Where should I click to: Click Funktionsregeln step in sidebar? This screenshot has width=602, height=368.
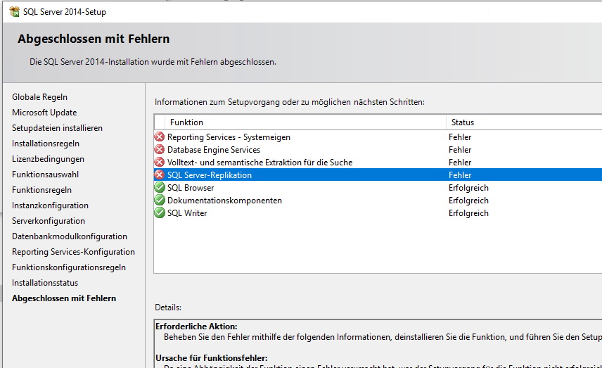pos(42,190)
